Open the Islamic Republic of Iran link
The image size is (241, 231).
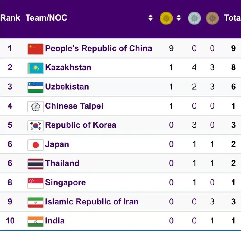92,202
